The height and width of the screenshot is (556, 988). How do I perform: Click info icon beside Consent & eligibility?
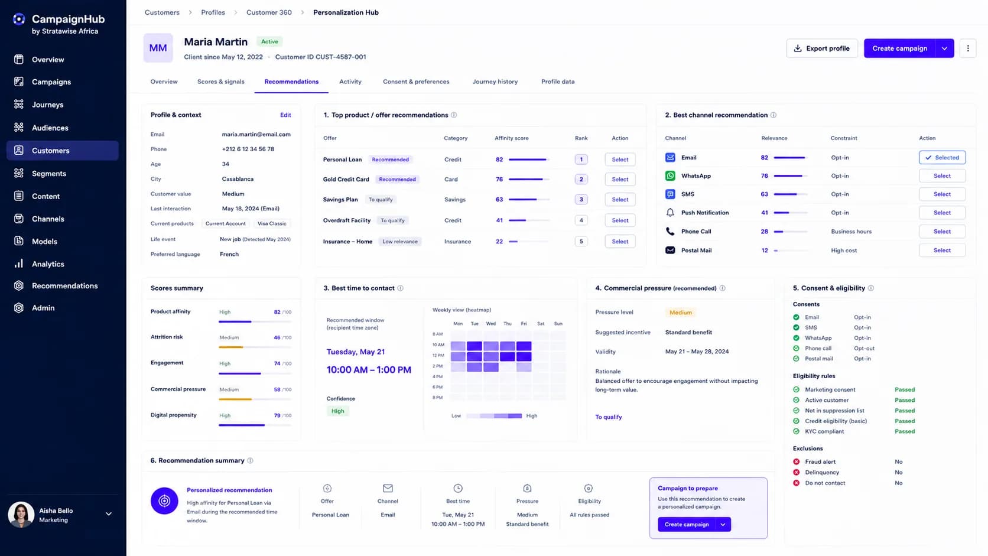click(871, 288)
